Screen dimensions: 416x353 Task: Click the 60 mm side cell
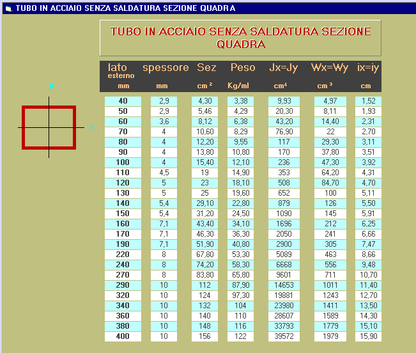(x=123, y=122)
